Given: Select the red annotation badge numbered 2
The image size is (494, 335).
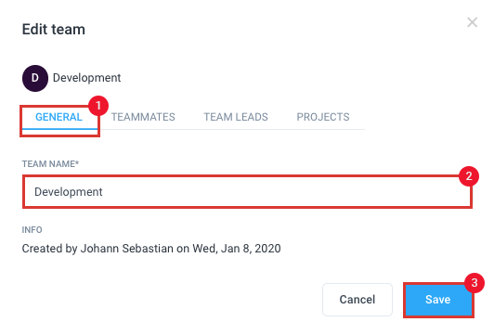Looking at the screenshot, I should pos(469,176).
